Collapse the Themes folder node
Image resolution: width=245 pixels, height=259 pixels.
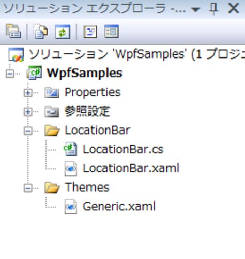coord(28,188)
